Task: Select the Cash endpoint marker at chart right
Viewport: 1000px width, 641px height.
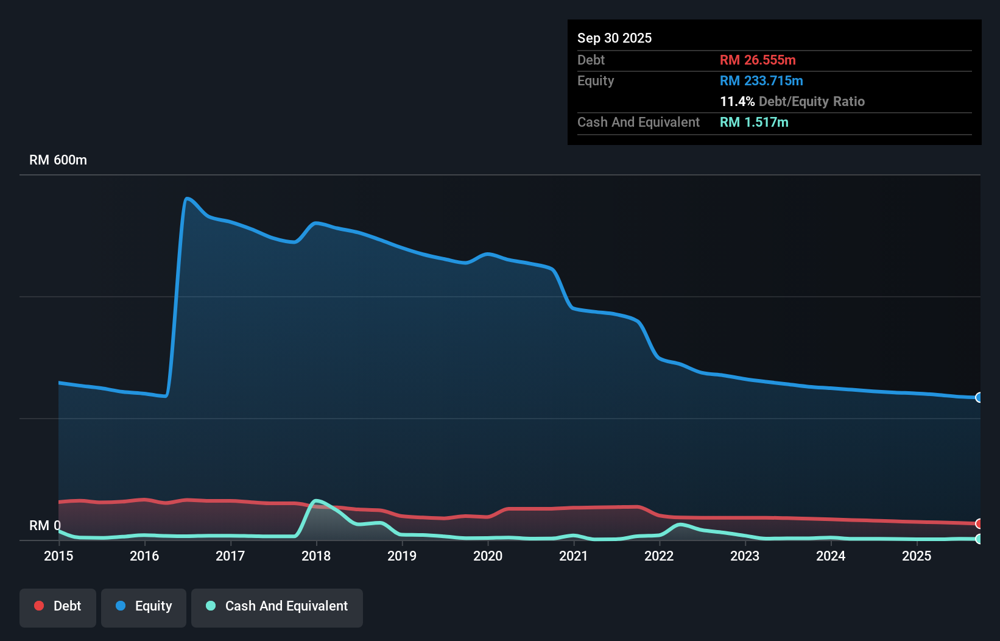Action: [x=979, y=539]
